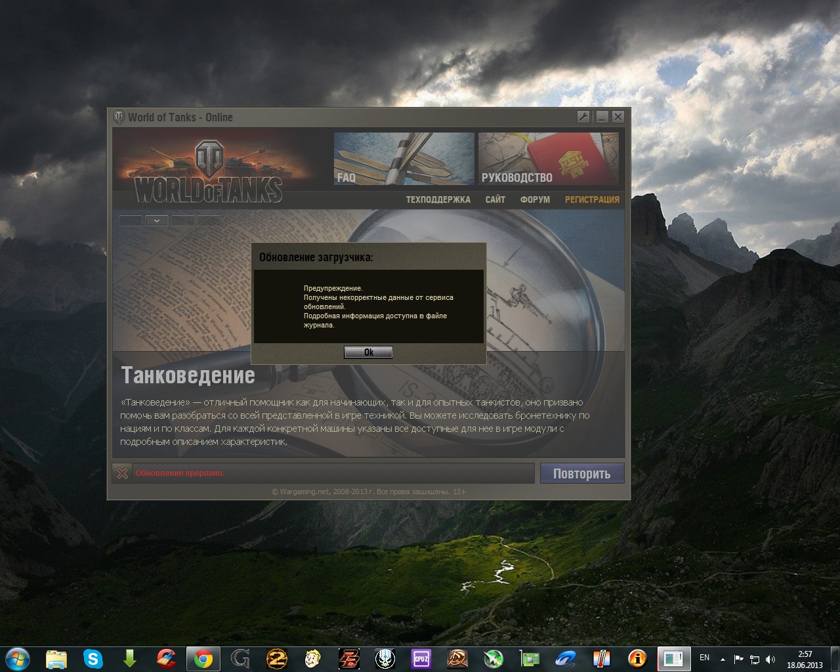Click Ok in the update warning dialog
The height and width of the screenshot is (672, 840).
(x=368, y=352)
